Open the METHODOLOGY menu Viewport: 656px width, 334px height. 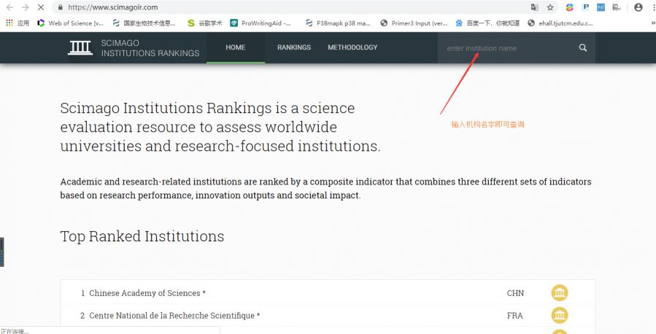tap(352, 47)
